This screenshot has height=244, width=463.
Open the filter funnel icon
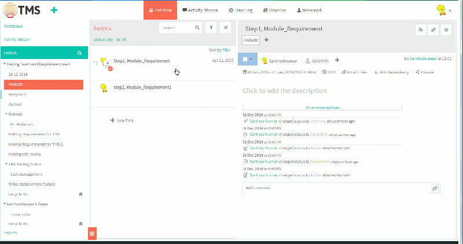coord(211,28)
